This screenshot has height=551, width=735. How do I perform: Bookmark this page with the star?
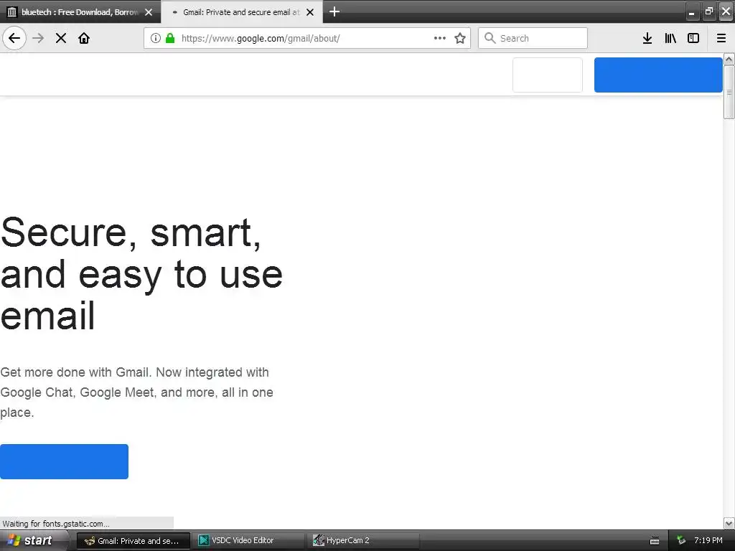pos(460,38)
